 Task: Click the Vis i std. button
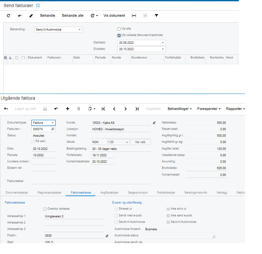[141, 142]
